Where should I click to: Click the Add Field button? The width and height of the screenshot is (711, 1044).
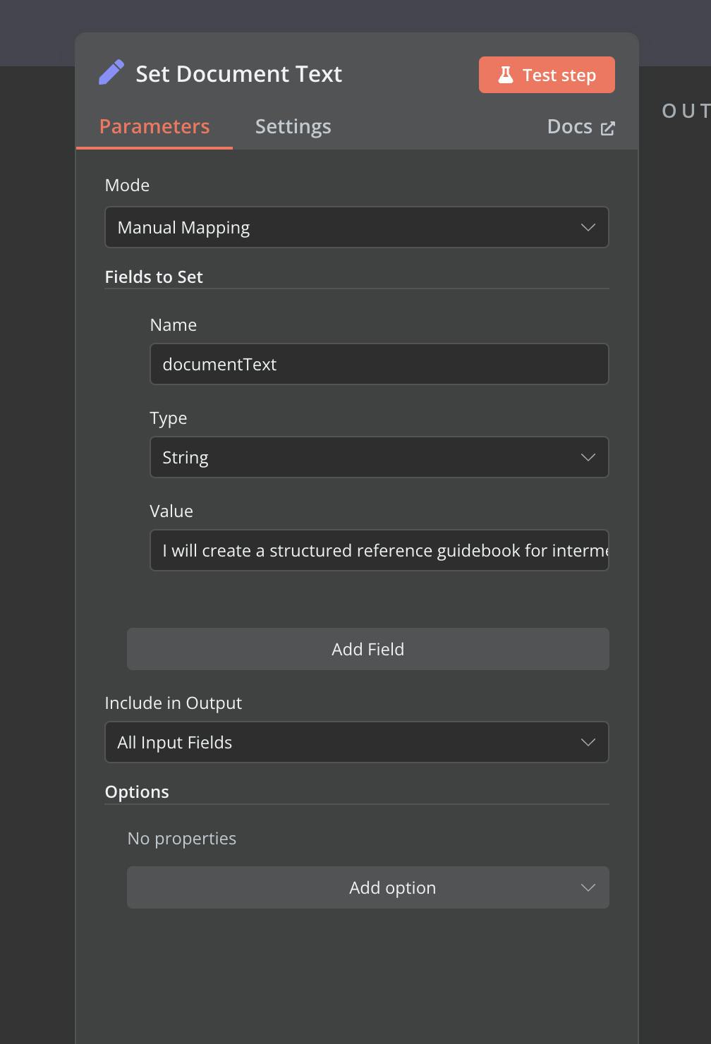(367, 649)
